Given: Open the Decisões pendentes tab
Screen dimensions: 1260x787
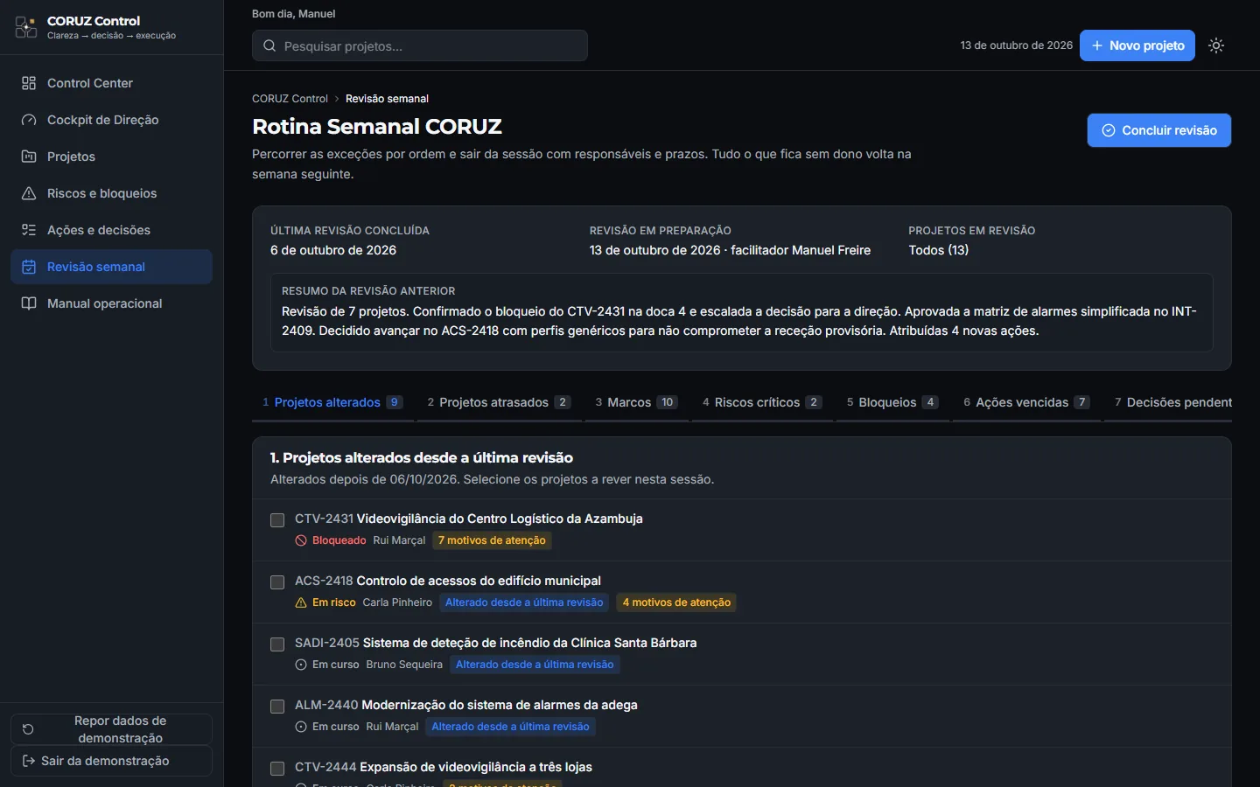Looking at the screenshot, I should 1168,402.
